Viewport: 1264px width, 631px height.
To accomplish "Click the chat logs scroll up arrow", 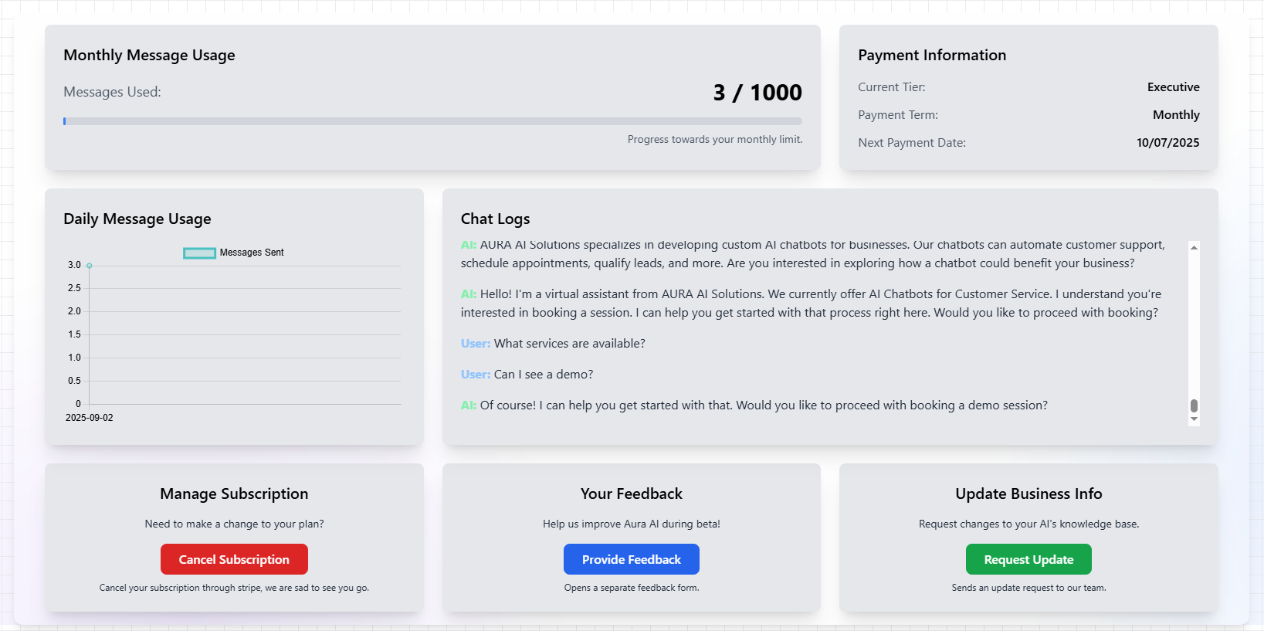I will tap(1194, 248).
